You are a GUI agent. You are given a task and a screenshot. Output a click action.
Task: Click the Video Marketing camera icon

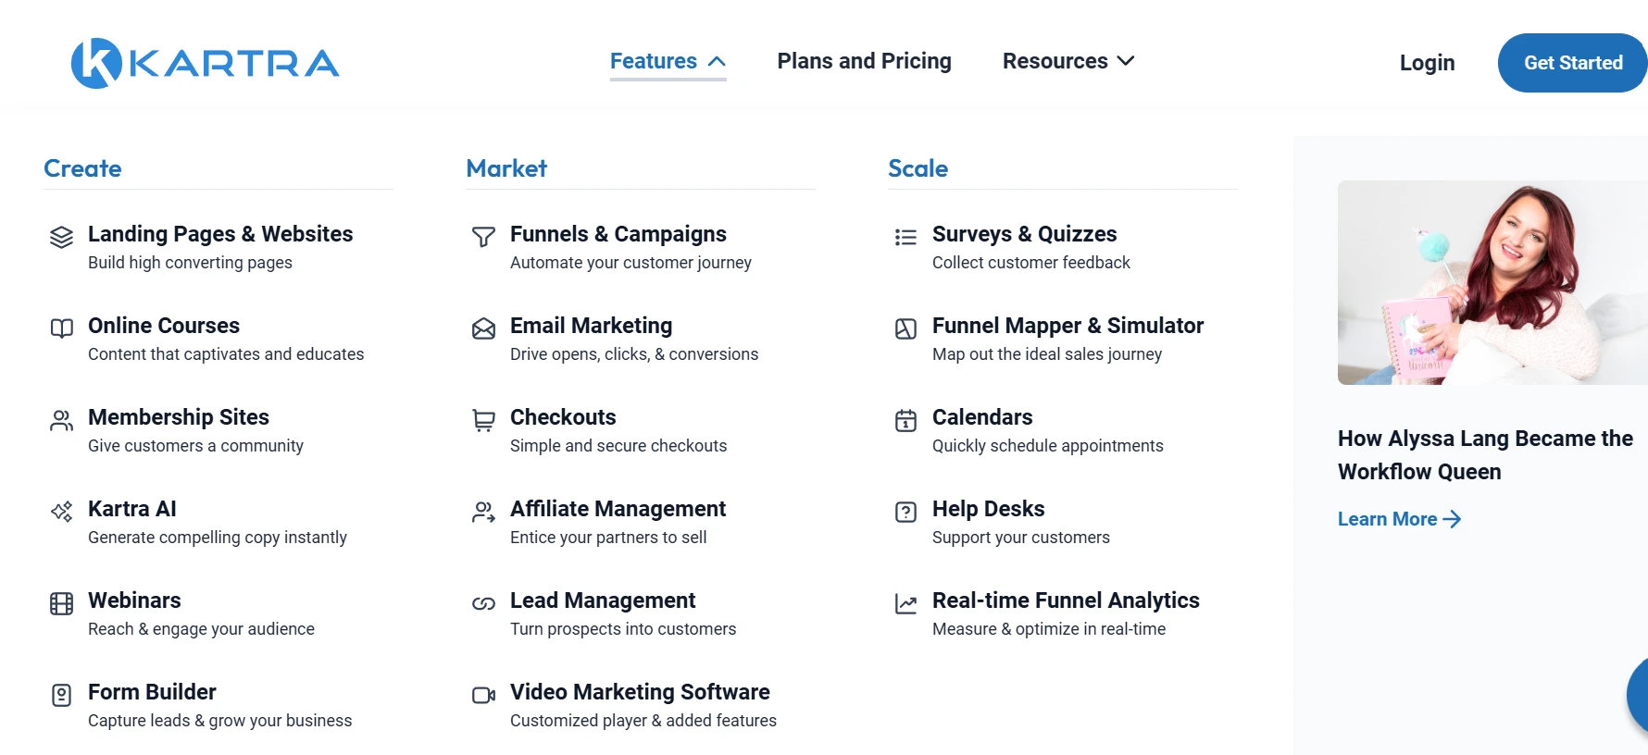tap(483, 695)
